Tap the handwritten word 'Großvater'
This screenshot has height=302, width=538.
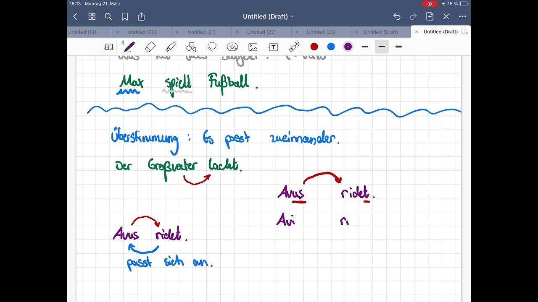172,167
